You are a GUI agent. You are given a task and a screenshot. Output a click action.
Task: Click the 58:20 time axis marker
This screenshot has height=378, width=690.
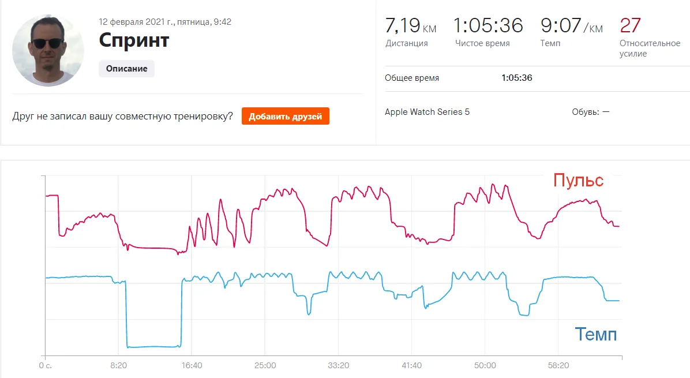click(x=558, y=365)
